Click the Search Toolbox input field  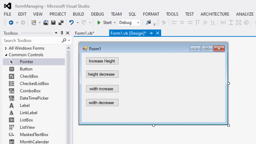click(x=32, y=40)
